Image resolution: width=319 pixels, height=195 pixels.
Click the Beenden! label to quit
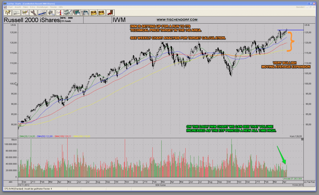300,7
